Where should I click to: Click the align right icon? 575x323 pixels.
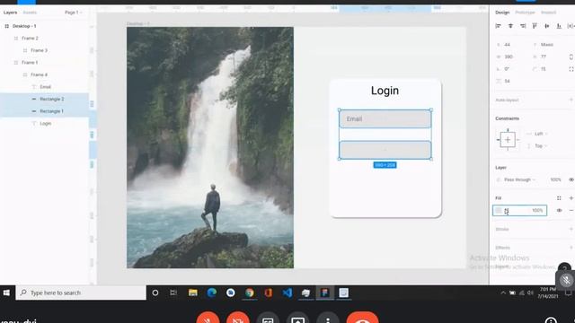point(523,26)
